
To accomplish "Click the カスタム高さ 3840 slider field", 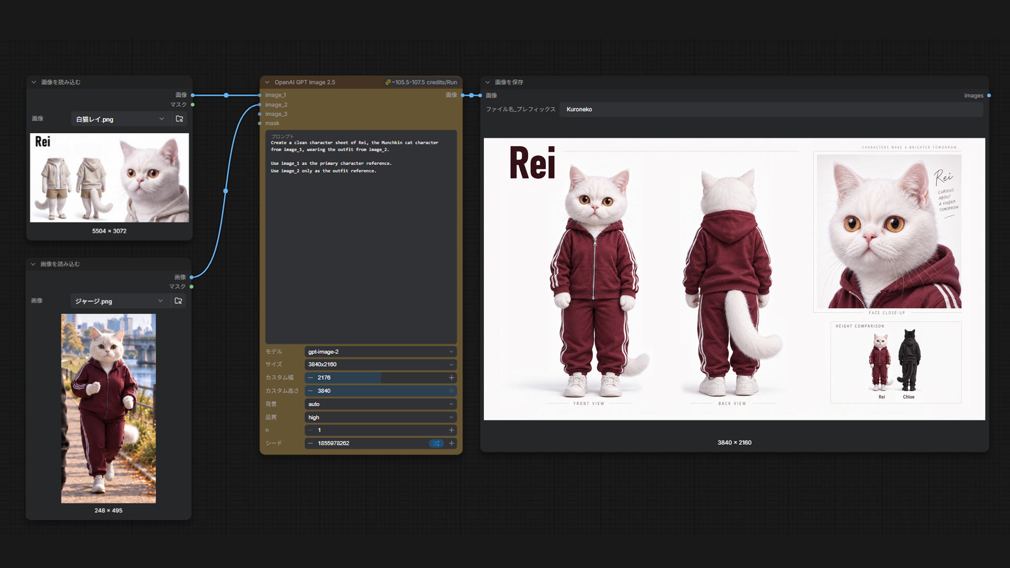I will (380, 391).
